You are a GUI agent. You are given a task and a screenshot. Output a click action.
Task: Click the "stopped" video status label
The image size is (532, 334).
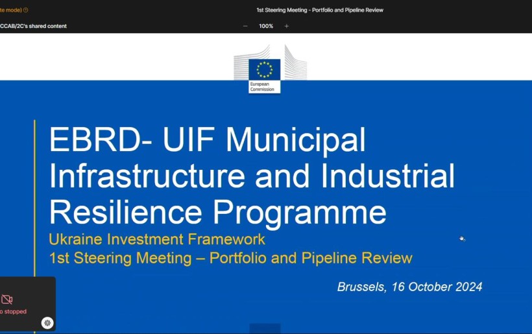[14, 311]
